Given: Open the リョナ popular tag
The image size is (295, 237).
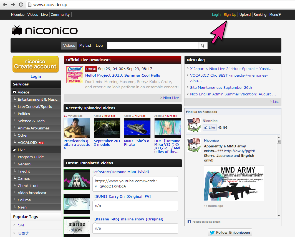Looking at the screenshot, I should [24, 233].
